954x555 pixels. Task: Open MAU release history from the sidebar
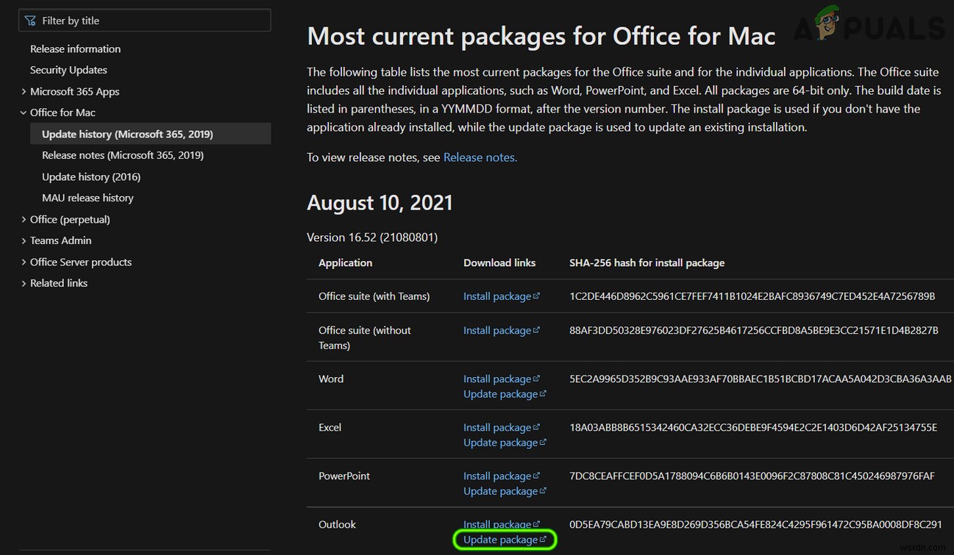[88, 198]
